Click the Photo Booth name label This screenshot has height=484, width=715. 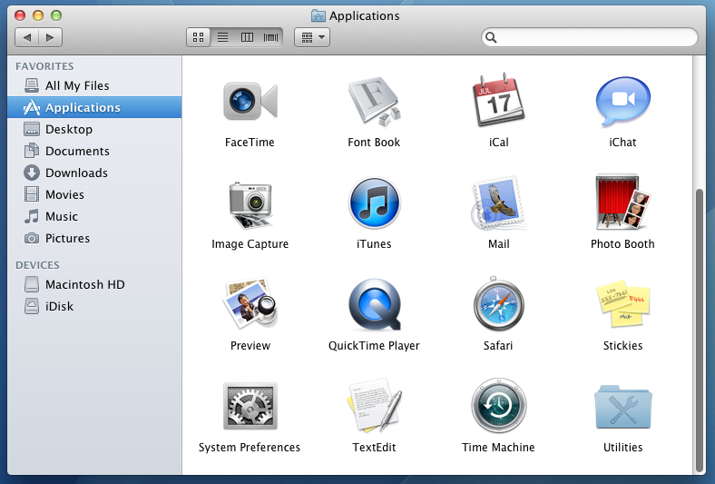tap(622, 244)
